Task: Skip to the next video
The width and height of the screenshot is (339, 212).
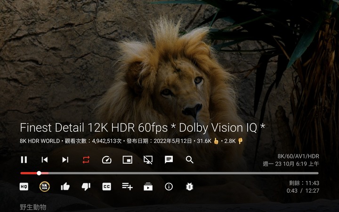Action: [65, 160]
